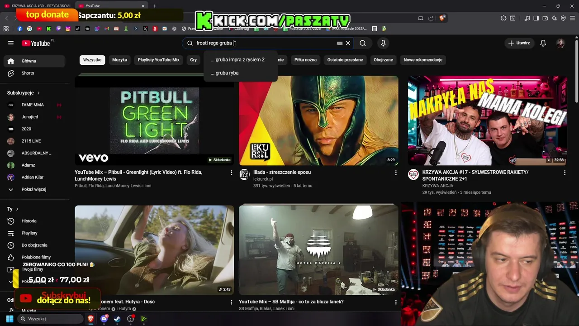
Task: Select the Piłka nożna chip
Action: coord(305,60)
